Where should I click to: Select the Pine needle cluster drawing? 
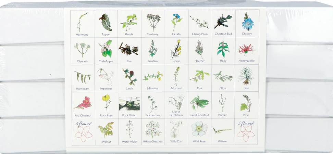point(246,76)
